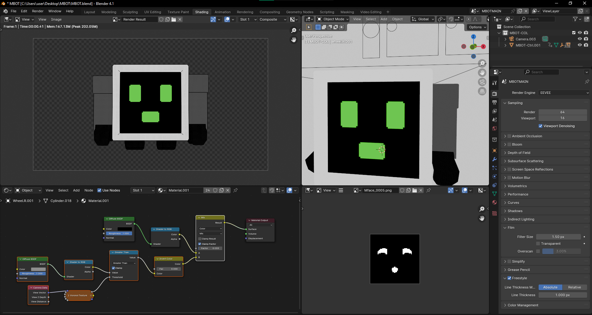The width and height of the screenshot is (592, 315).
Task: Open the Tool properties tab
Action: [495, 83]
